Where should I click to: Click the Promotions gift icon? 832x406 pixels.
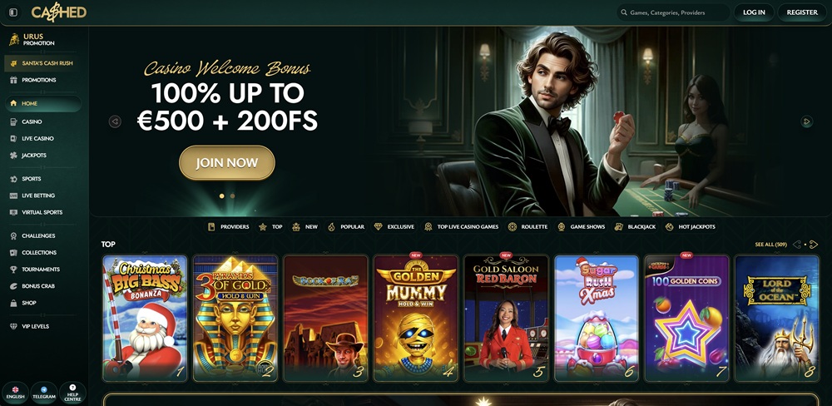pos(13,80)
